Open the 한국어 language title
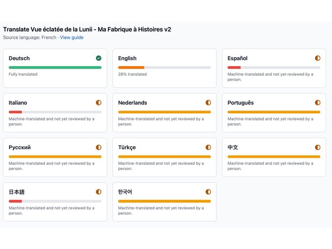 pyautogui.click(x=125, y=192)
